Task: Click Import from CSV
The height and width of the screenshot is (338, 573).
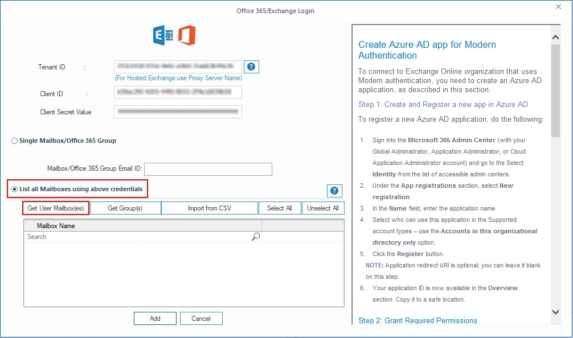Action: click(x=209, y=208)
